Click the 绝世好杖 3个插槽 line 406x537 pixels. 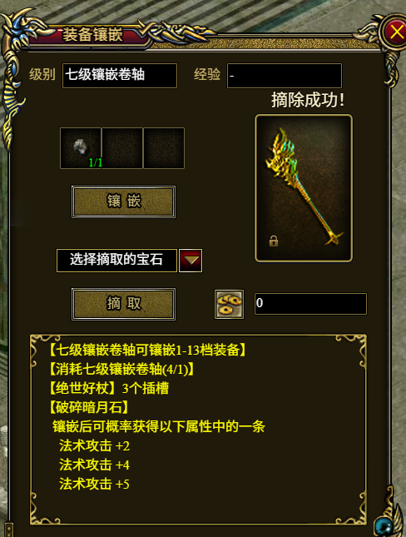[108, 388]
